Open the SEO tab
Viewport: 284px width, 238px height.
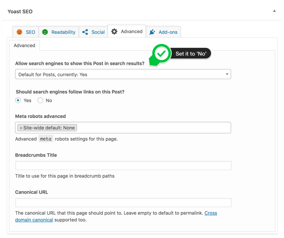(26, 32)
